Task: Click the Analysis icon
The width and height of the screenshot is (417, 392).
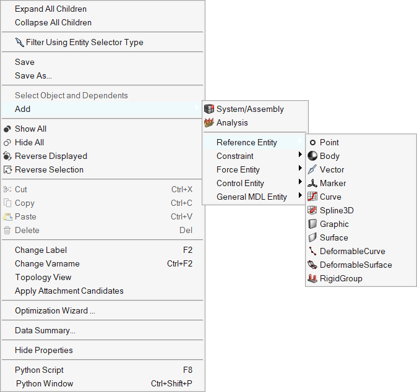Action: tap(209, 123)
